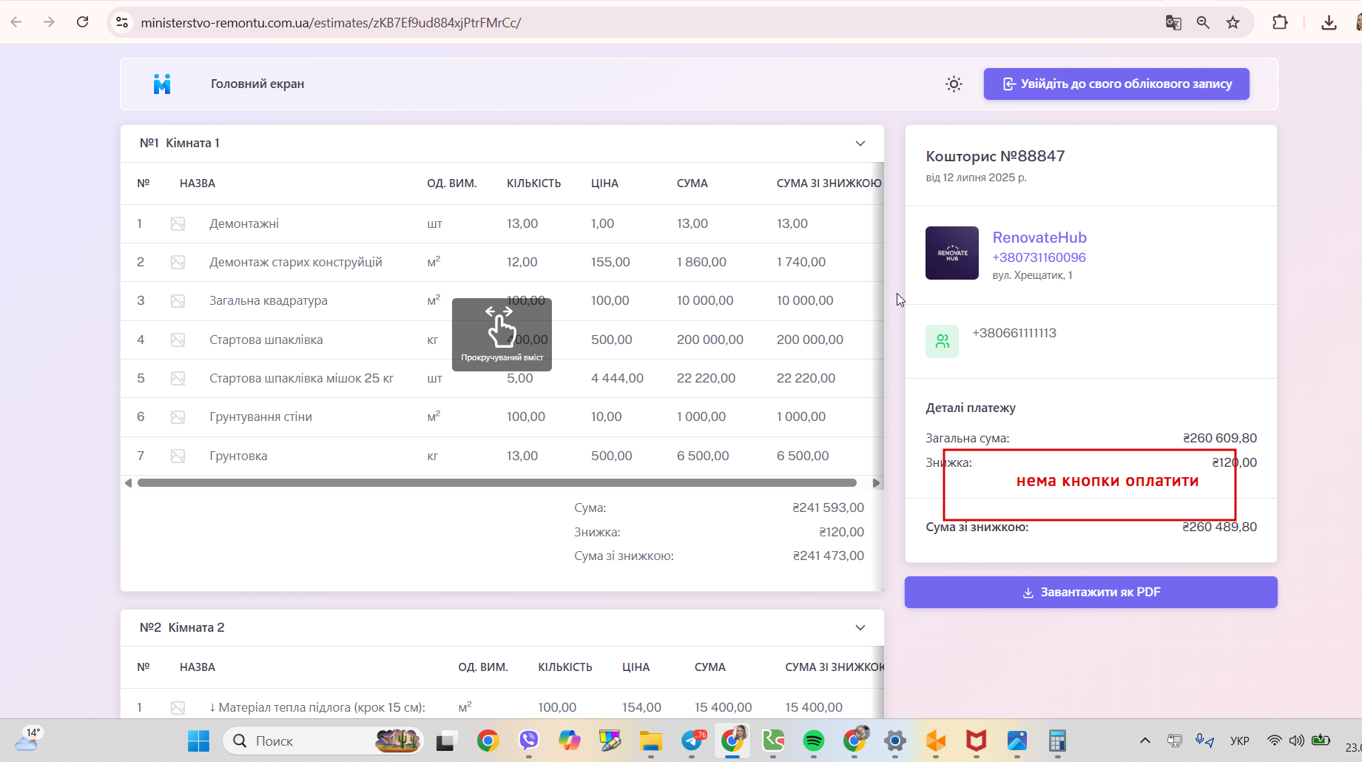The height and width of the screenshot is (762, 1362).
Task: Click the browser forward arrow
Action: click(49, 22)
